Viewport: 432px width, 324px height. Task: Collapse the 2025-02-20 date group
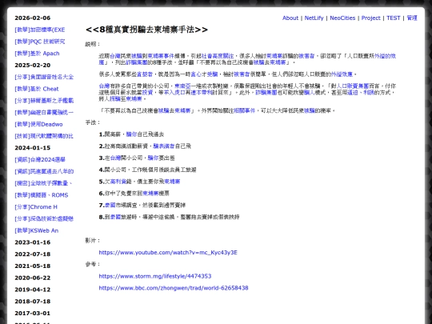pos(33,66)
